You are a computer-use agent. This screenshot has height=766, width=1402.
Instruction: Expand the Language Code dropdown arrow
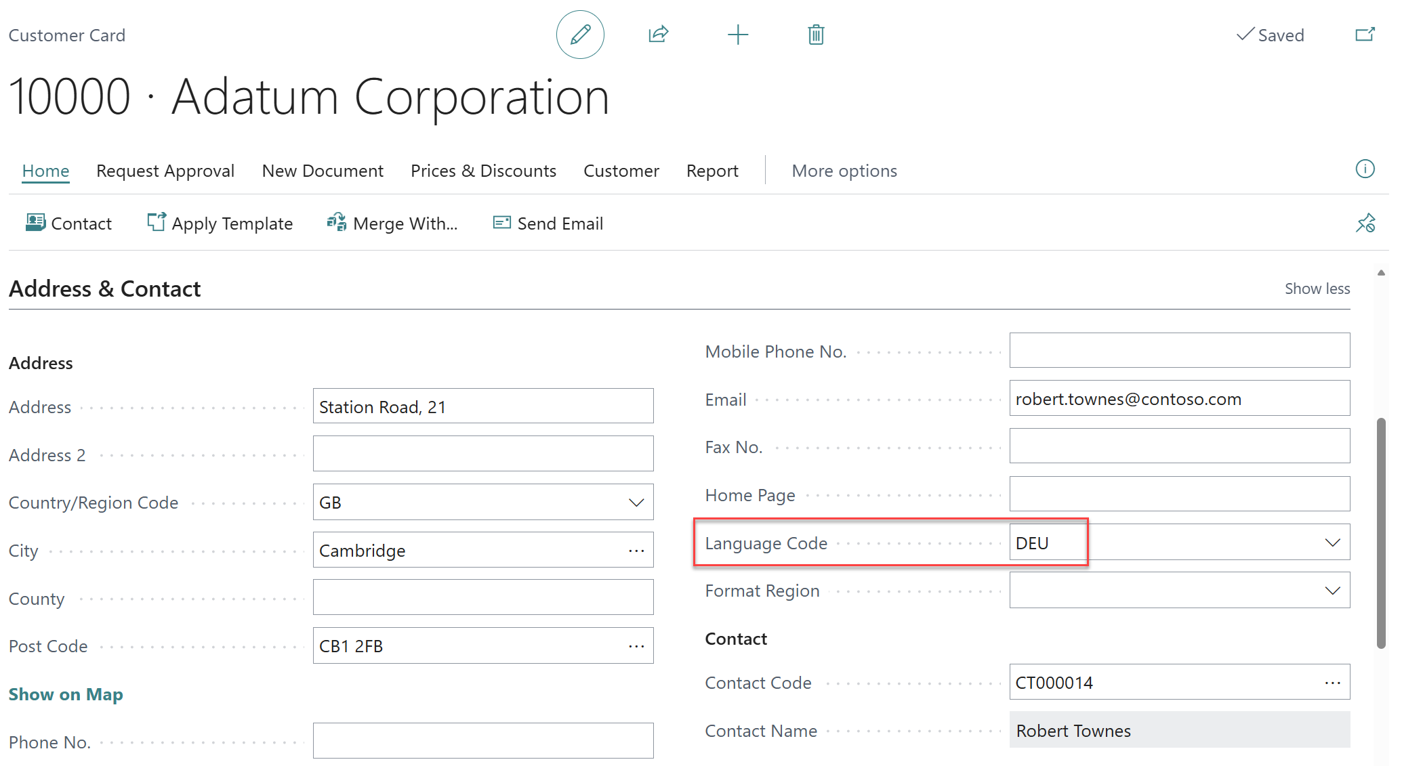[1332, 542]
